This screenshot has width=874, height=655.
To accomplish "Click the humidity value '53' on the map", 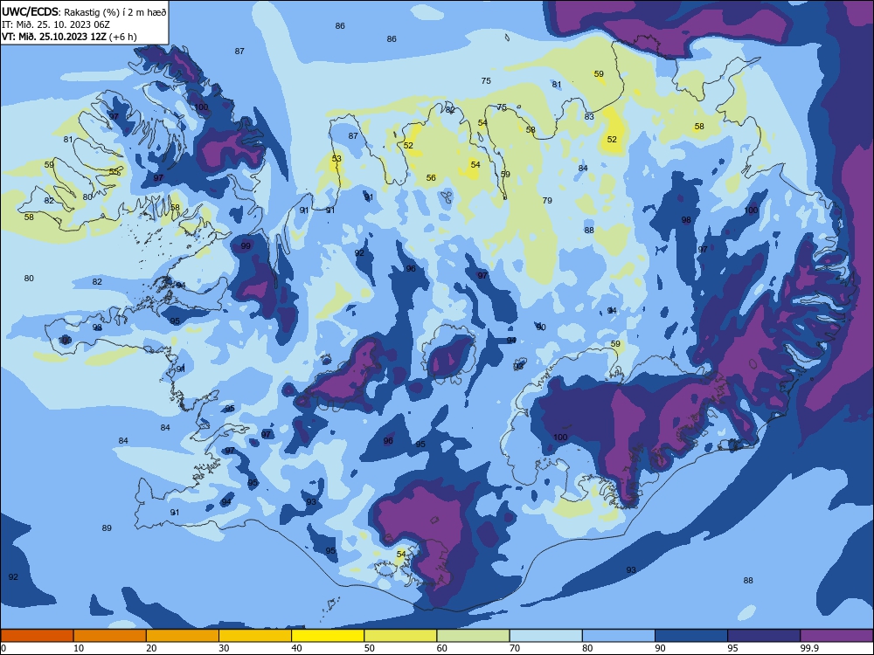I will 336,159.
